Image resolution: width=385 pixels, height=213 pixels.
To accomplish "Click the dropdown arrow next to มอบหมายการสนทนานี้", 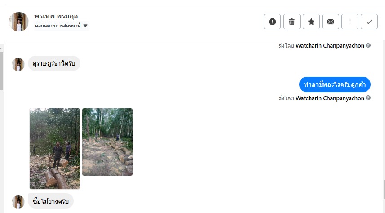I will click(x=85, y=26).
